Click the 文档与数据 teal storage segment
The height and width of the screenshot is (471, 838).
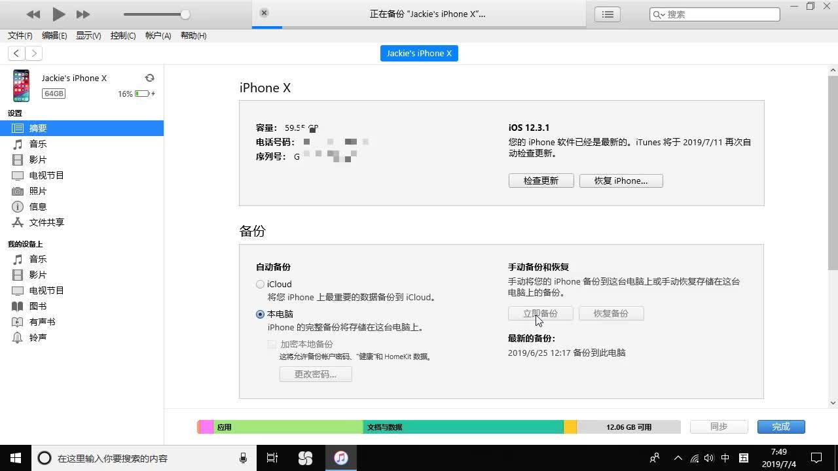pos(463,427)
